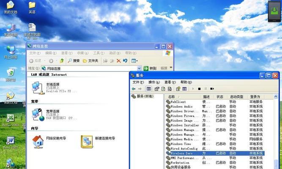Select the Word 2003 desktop shortcut
282x169 pixels.
point(11,142)
